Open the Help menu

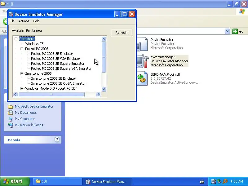pyautogui.click(x=36, y=21)
